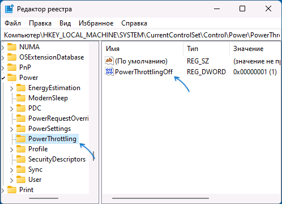This screenshot has height=204, width=282.
Task: Click the string value icon of default entry
Action: (x=109, y=61)
